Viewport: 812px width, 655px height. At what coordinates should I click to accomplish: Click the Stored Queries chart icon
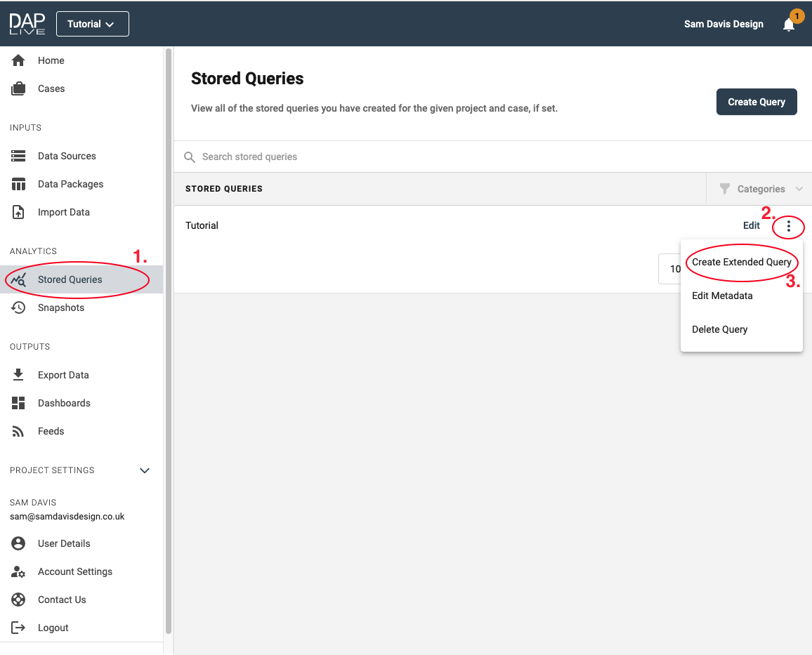tap(18, 279)
